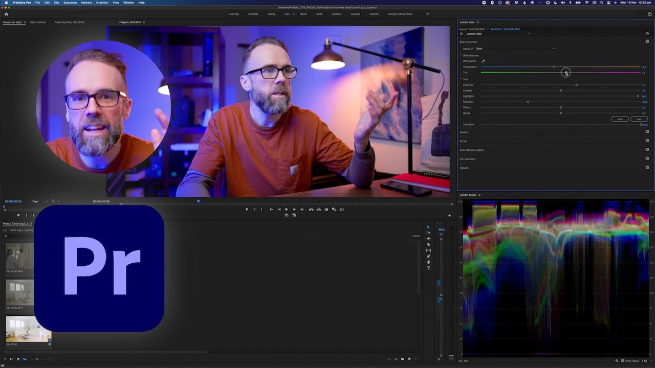Open the workspace overflow chevron
Image resolution: width=655 pixels, height=368 pixels.
(427, 14)
